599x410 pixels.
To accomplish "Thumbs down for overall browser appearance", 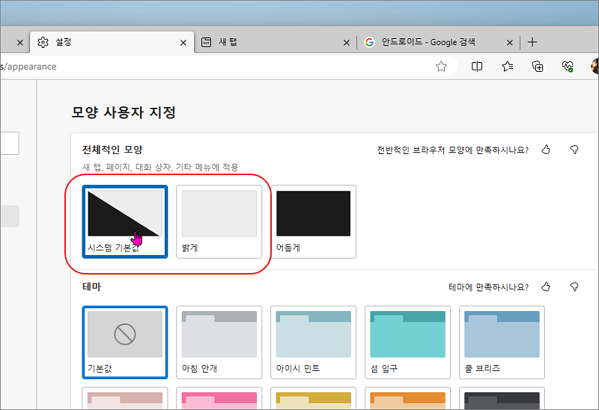I will click(x=574, y=150).
